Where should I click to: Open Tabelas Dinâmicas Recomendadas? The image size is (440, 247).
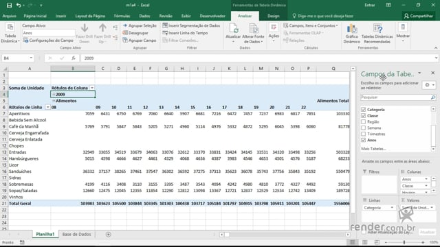tap(377, 34)
